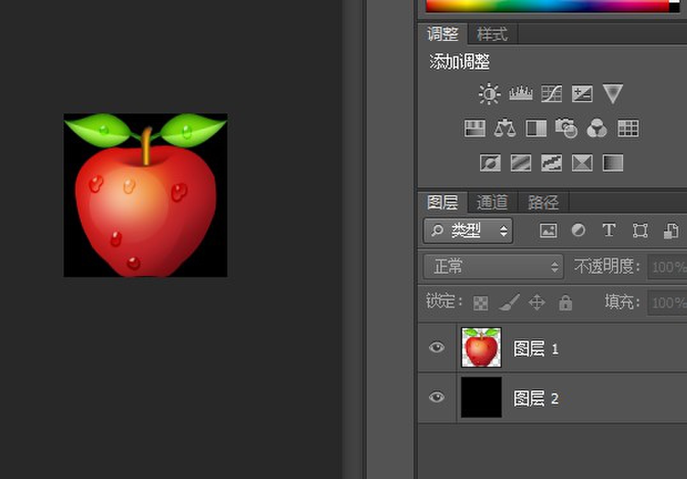Hide 图层 1 with eye icon
Viewport: 687px width, 479px height.
click(x=436, y=347)
